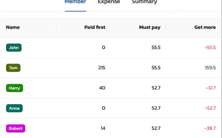Click Tom's get more amount 159.5

(210, 68)
